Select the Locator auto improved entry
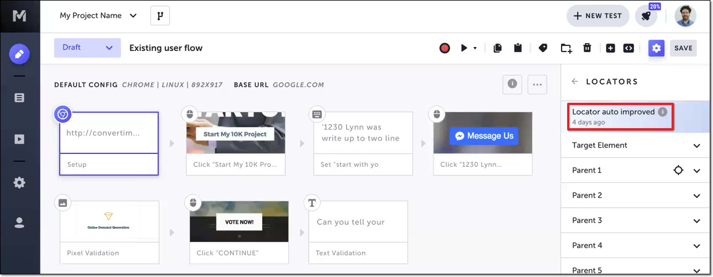Image resolution: width=713 pixels, height=277 pixels. (635, 116)
